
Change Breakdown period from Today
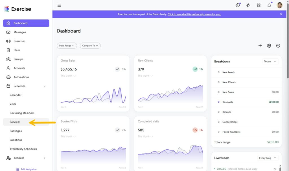(x=270, y=61)
